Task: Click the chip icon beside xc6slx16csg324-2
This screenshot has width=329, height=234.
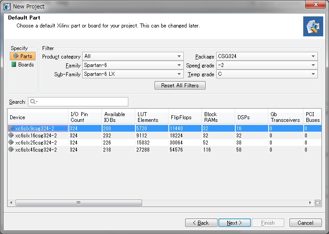Action: click(11, 135)
